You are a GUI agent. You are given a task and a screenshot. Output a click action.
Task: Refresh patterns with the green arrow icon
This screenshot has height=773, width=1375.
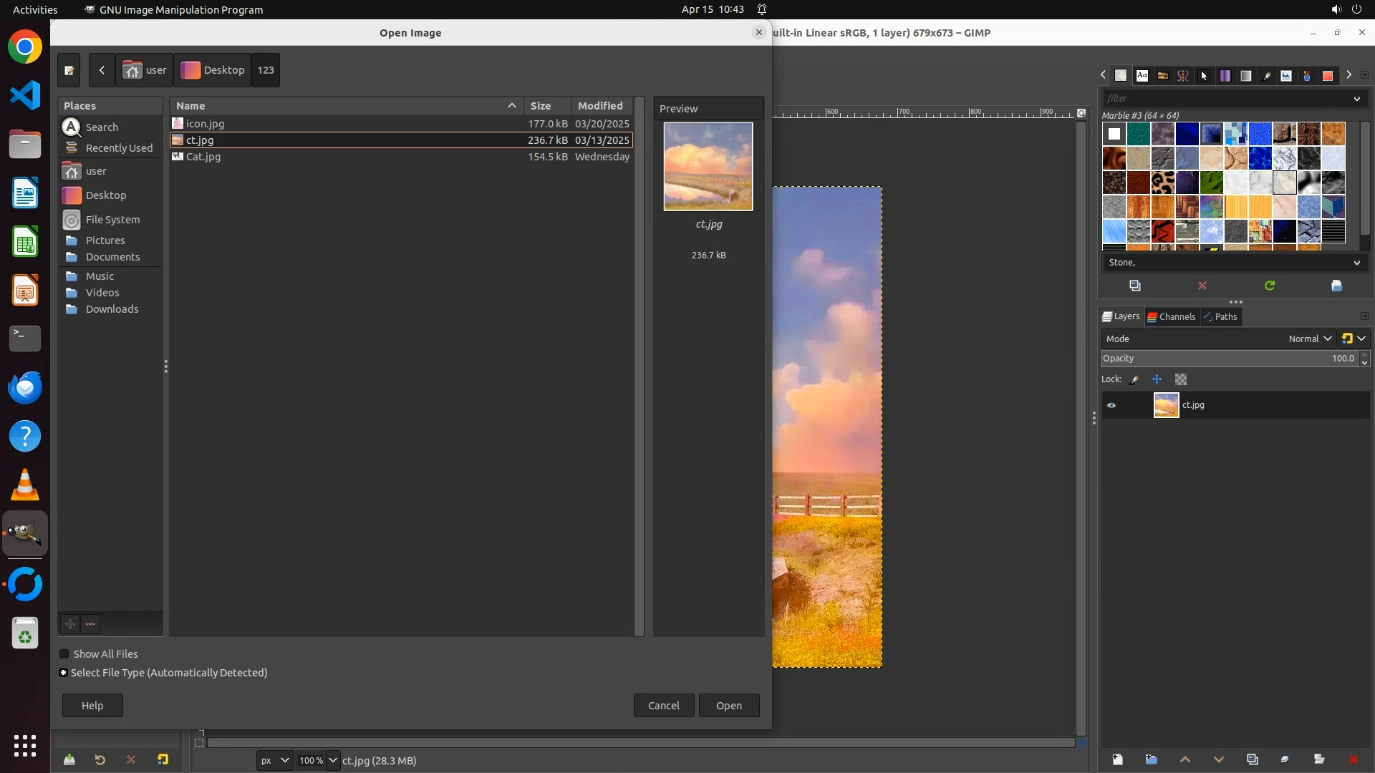[1270, 286]
